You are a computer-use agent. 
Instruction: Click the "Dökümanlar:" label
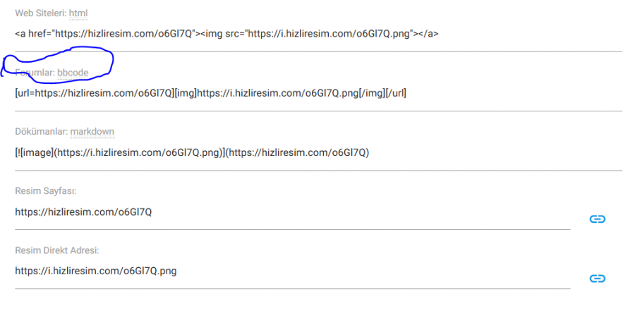coord(41,132)
